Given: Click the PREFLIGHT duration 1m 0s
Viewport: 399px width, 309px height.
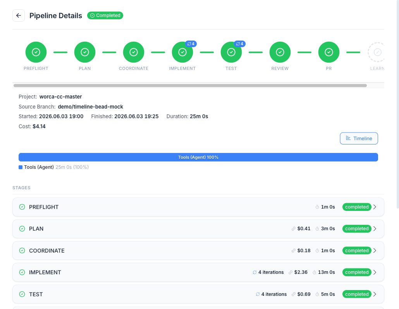Looking at the screenshot, I should tap(328, 207).
